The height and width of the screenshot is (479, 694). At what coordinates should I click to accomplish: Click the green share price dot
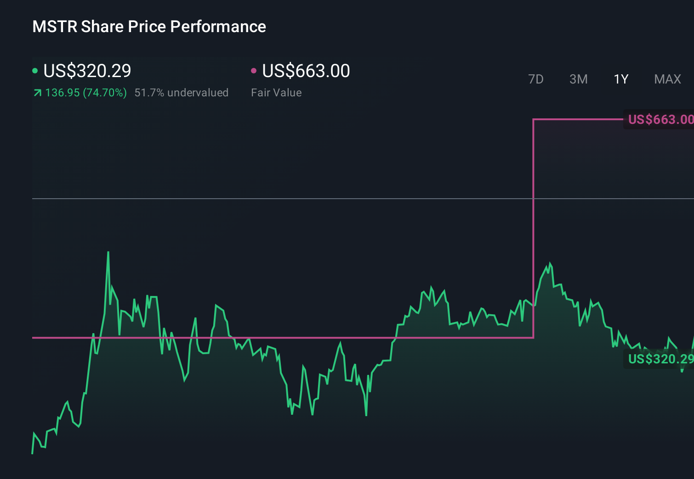pos(35,71)
